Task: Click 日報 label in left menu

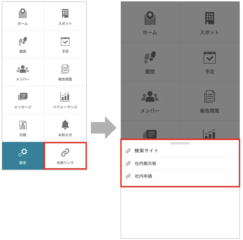Action: (x=23, y=135)
